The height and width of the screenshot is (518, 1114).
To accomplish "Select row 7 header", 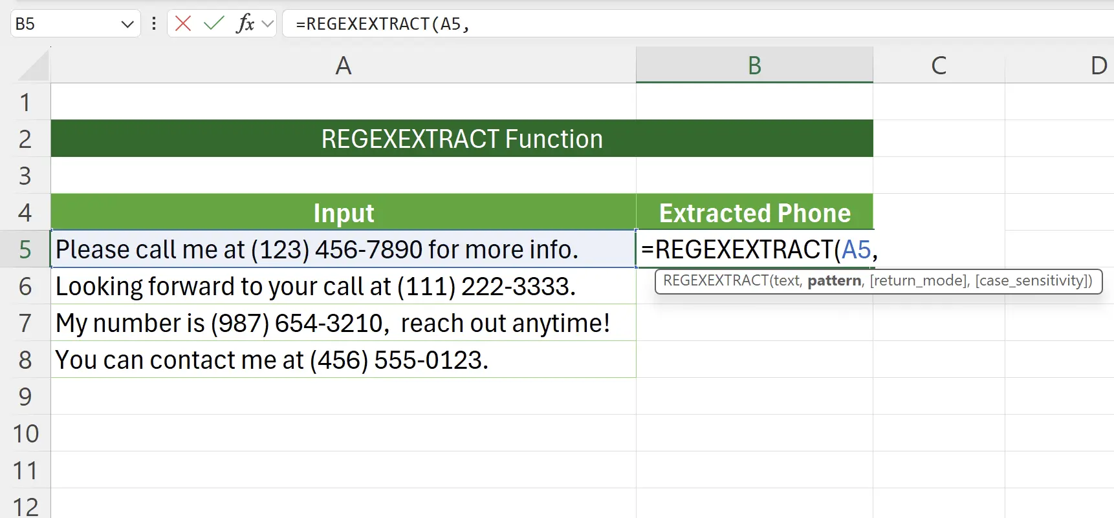I will [x=25, y=323].
